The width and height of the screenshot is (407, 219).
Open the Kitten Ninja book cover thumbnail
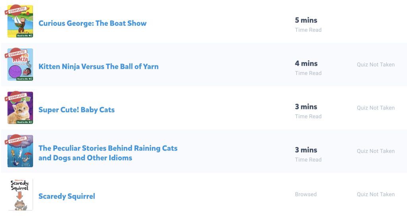20,65
